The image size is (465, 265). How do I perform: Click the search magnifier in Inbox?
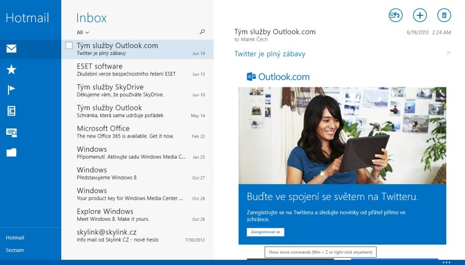pyautogui.click(x=202, y=32)
